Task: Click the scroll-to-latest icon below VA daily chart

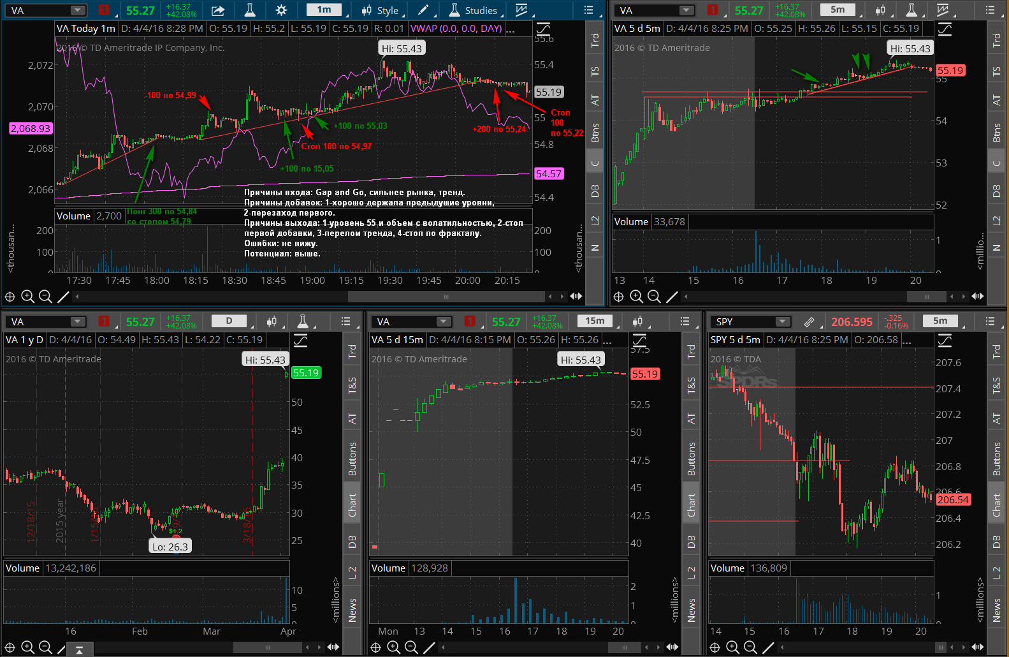Action: (79, 650)
